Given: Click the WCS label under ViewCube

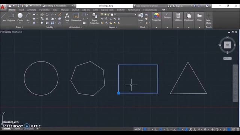Looking at the screenshot, I should tap(227, 58).
